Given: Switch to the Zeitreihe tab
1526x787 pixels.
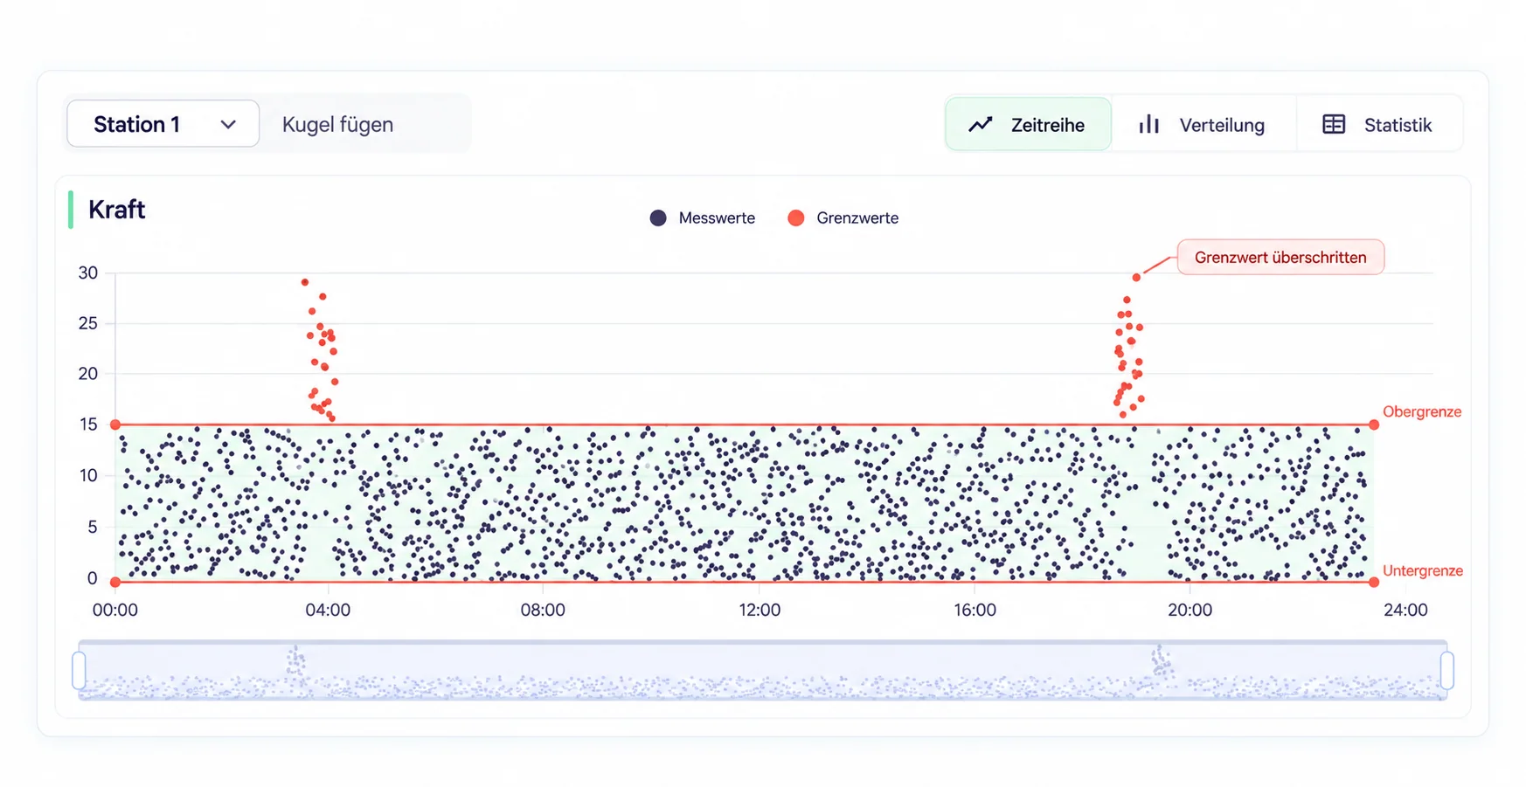Looking at the screenshot, I should [1028, 124].
